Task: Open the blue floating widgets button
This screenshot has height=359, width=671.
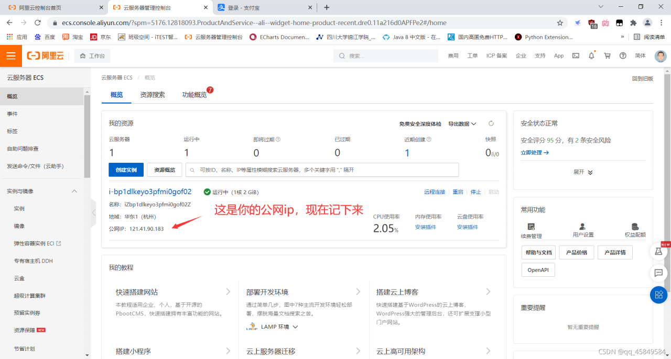Action: (658, 295)
